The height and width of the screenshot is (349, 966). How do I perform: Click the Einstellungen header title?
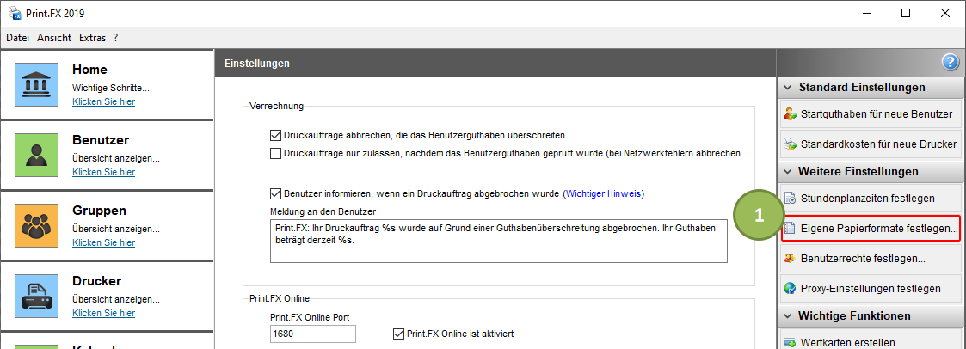(x=257, y=64)
